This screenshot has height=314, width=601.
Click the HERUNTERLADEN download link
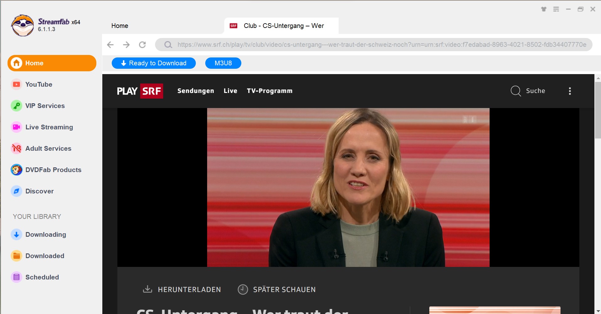tap(182, 289)
